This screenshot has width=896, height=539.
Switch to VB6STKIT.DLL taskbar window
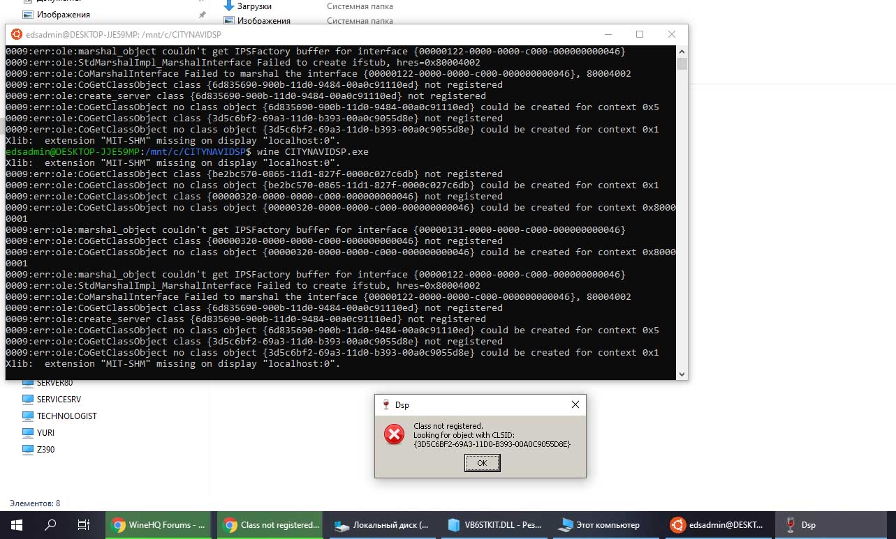(495, 525)
